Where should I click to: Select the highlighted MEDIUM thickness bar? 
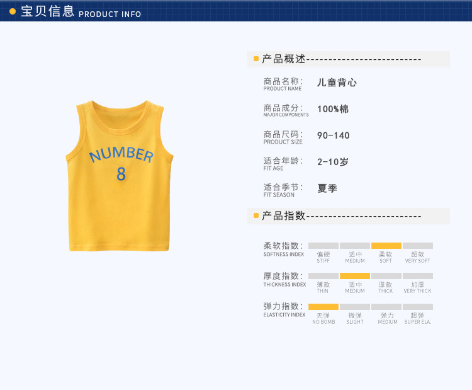(355, 276)
